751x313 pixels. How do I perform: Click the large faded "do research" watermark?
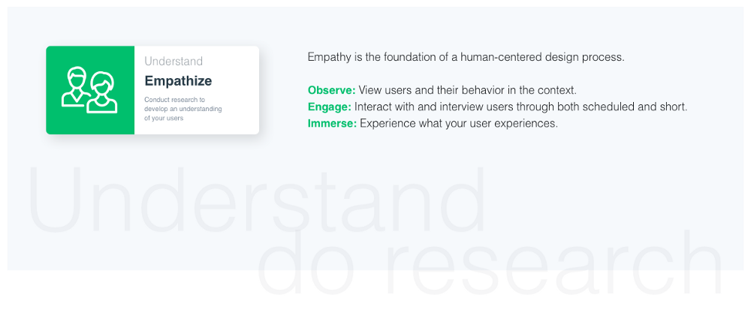click(x=490, y=262)
